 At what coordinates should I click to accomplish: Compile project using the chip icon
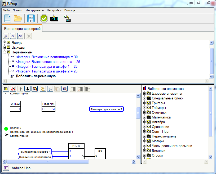[x=54, y=19]
